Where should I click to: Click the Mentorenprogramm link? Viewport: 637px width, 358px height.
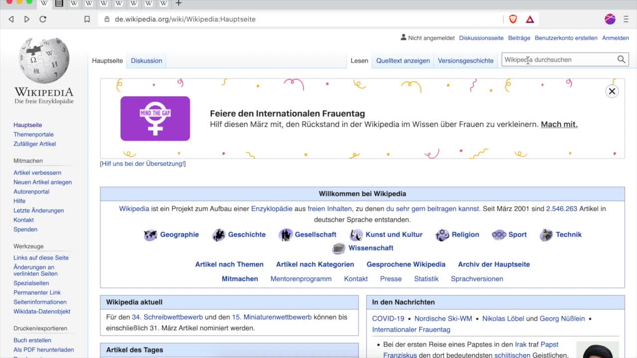[x=301, y=279]
